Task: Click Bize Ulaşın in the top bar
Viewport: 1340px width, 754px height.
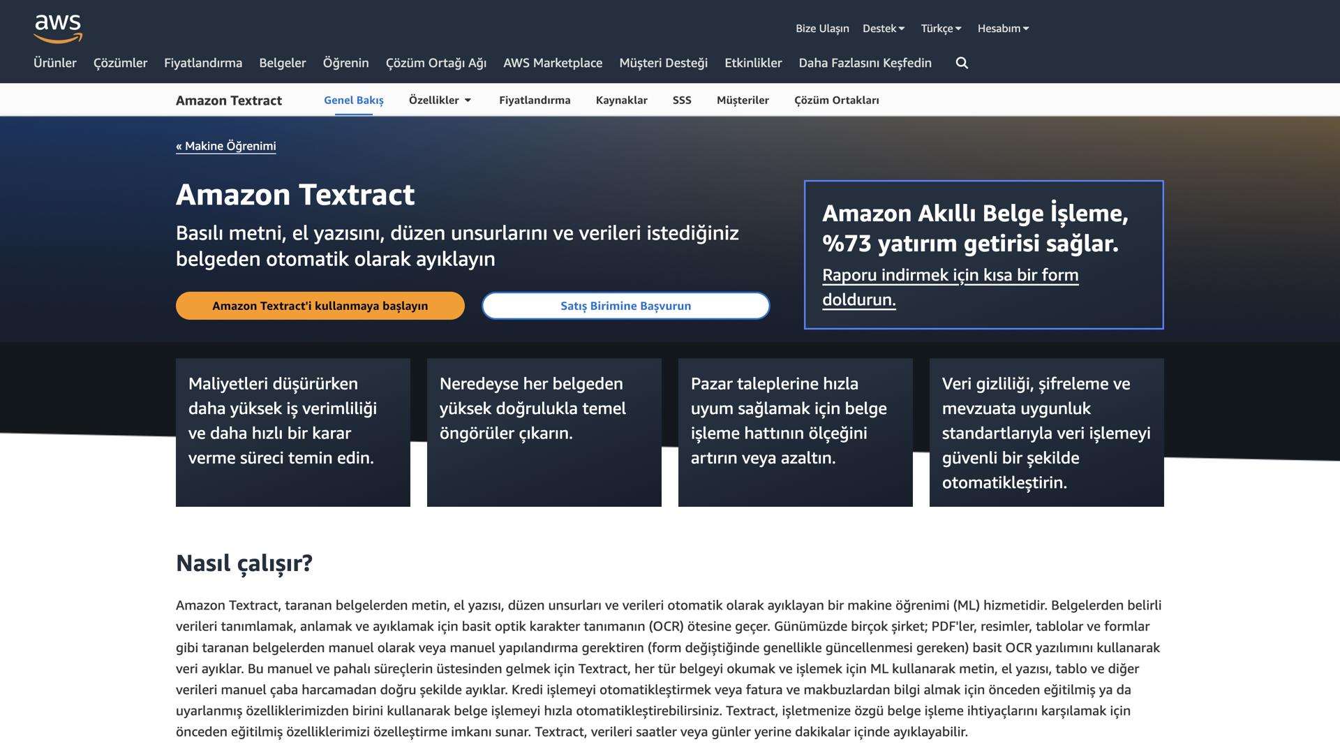Action: coord(823,28)
